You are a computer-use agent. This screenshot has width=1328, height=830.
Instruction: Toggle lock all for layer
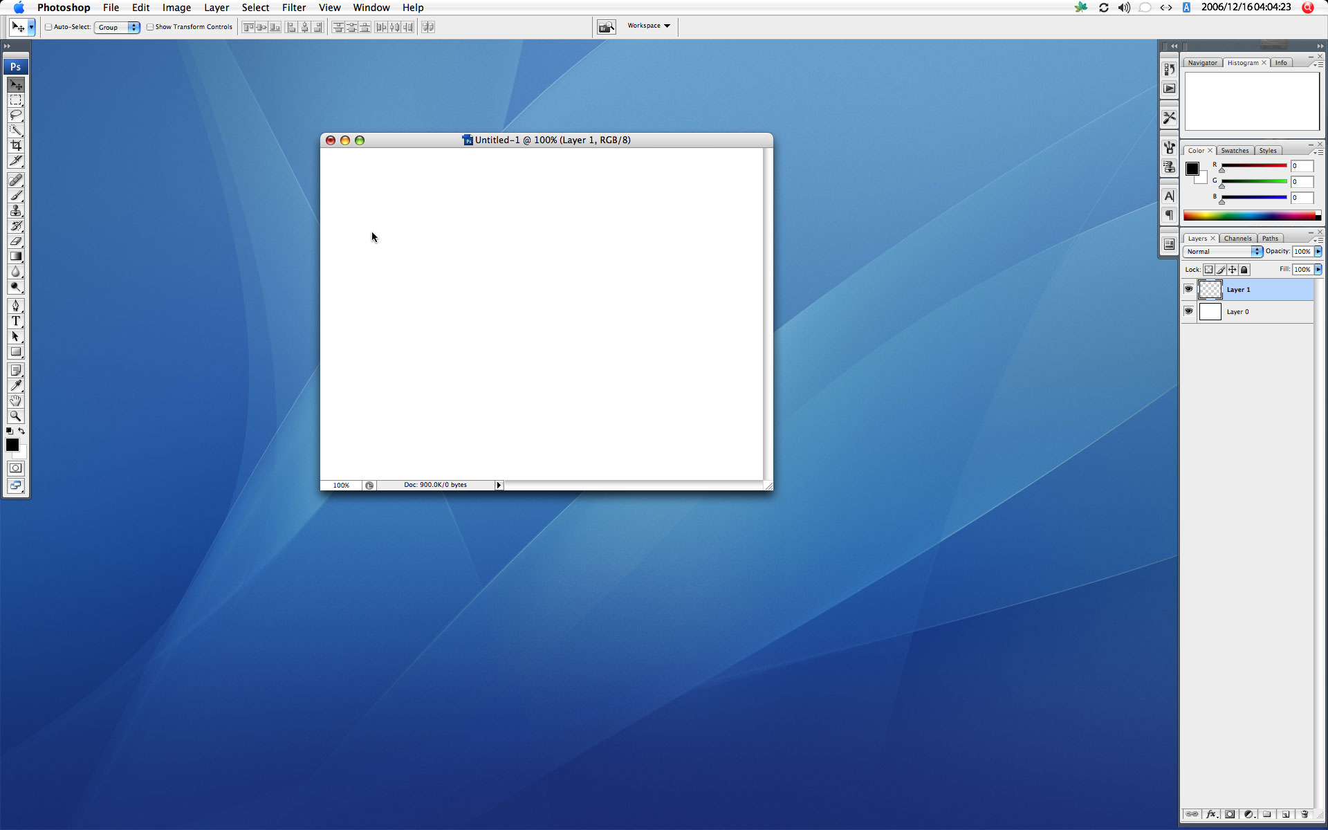click(x=1244, y=270)
